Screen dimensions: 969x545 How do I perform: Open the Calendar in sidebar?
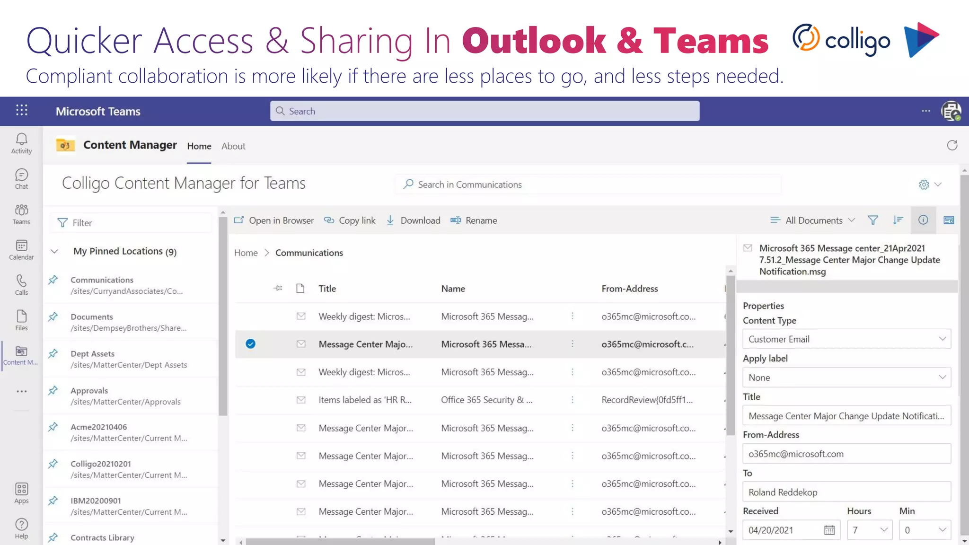(x=21, y=250)
